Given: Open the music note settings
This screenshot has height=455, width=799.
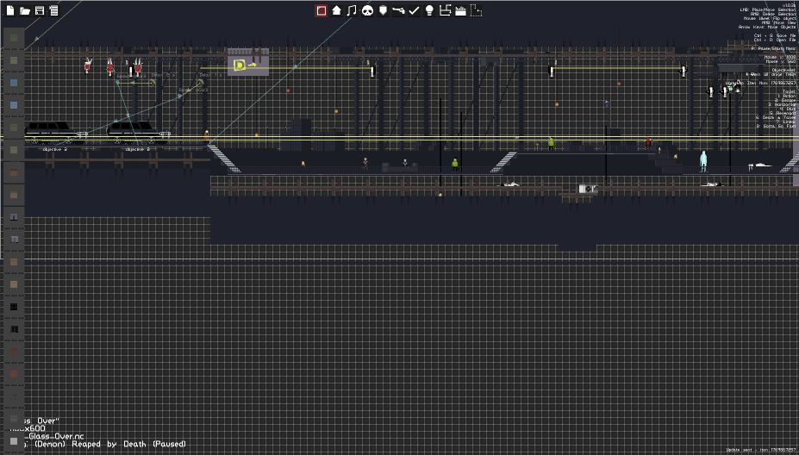Looking at the screenshot, I should (x=352, y=10).
